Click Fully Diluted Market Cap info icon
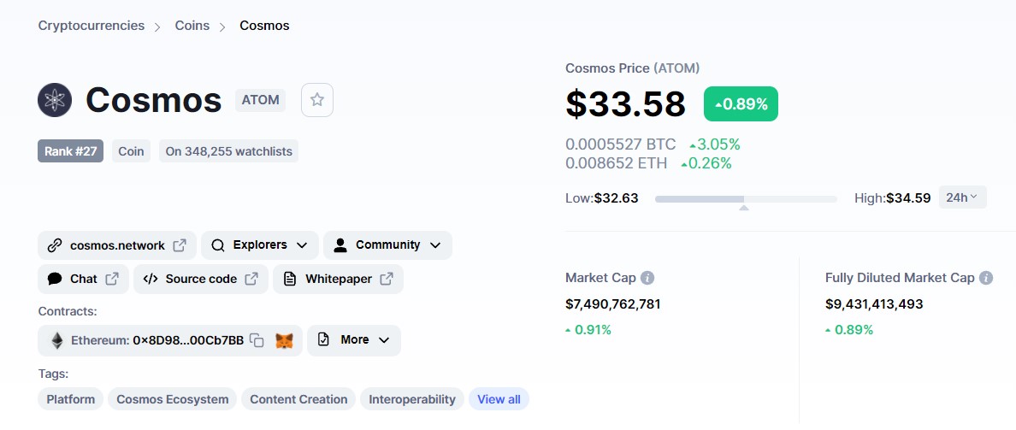 [x=985, y=278]
